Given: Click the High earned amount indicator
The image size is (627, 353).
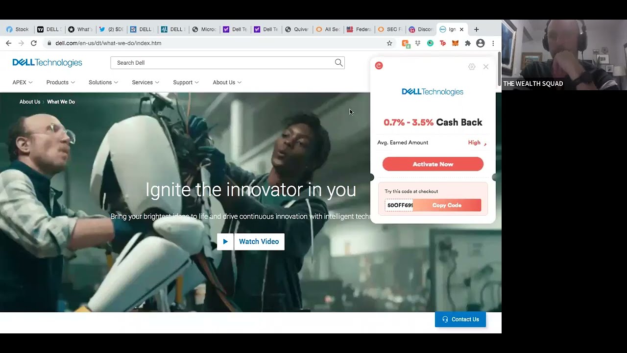Looking at the screenshot, I should pos(477,143).
